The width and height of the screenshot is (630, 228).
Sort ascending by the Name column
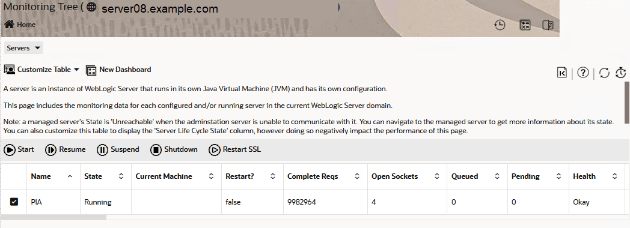(70, 176)
